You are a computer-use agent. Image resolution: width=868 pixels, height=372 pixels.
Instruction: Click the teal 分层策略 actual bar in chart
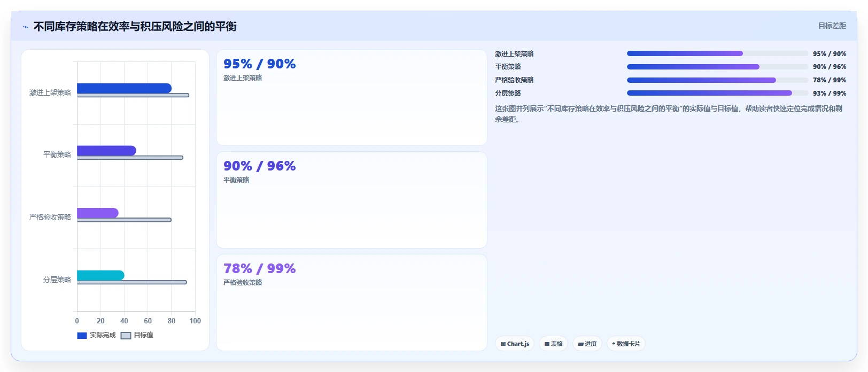[x=100, y=275]
